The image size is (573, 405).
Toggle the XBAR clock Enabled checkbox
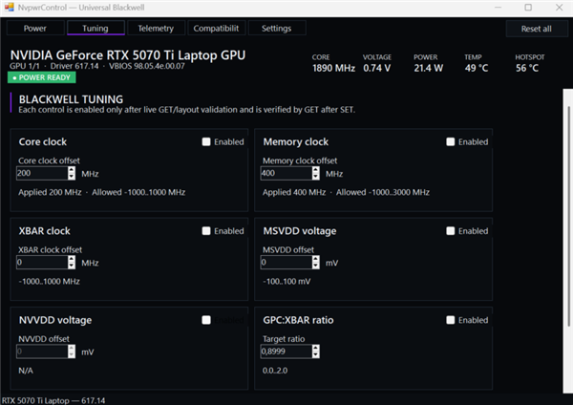point(206,231)
